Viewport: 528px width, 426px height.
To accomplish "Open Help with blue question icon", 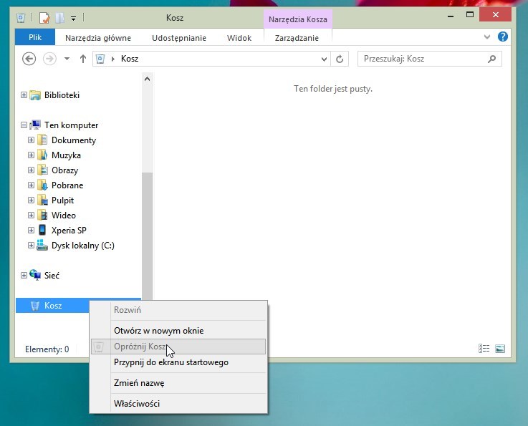I will [503, 37].
